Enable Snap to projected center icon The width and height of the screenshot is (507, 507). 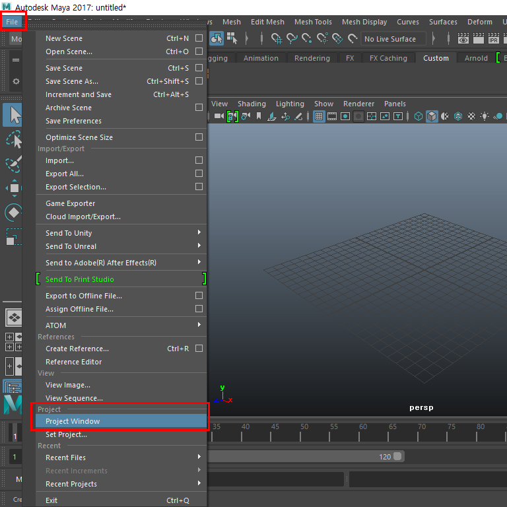click(x=322, y=38)
